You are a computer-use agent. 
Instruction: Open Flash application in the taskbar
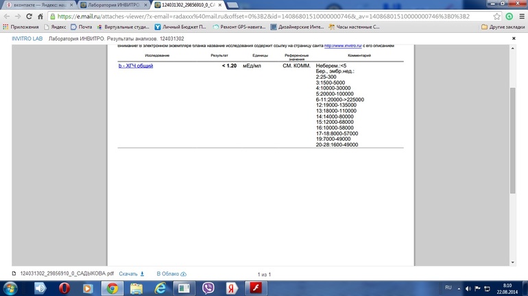tap(256, 288)
